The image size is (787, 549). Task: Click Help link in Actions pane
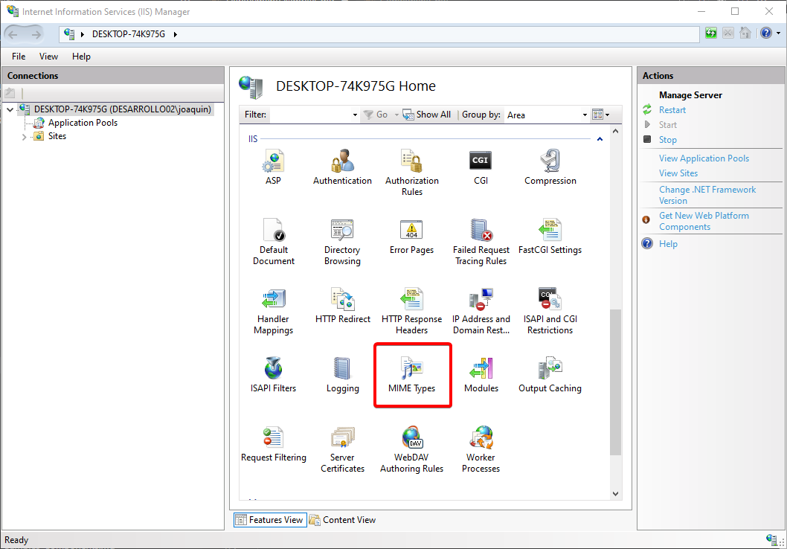click(668, 244)
